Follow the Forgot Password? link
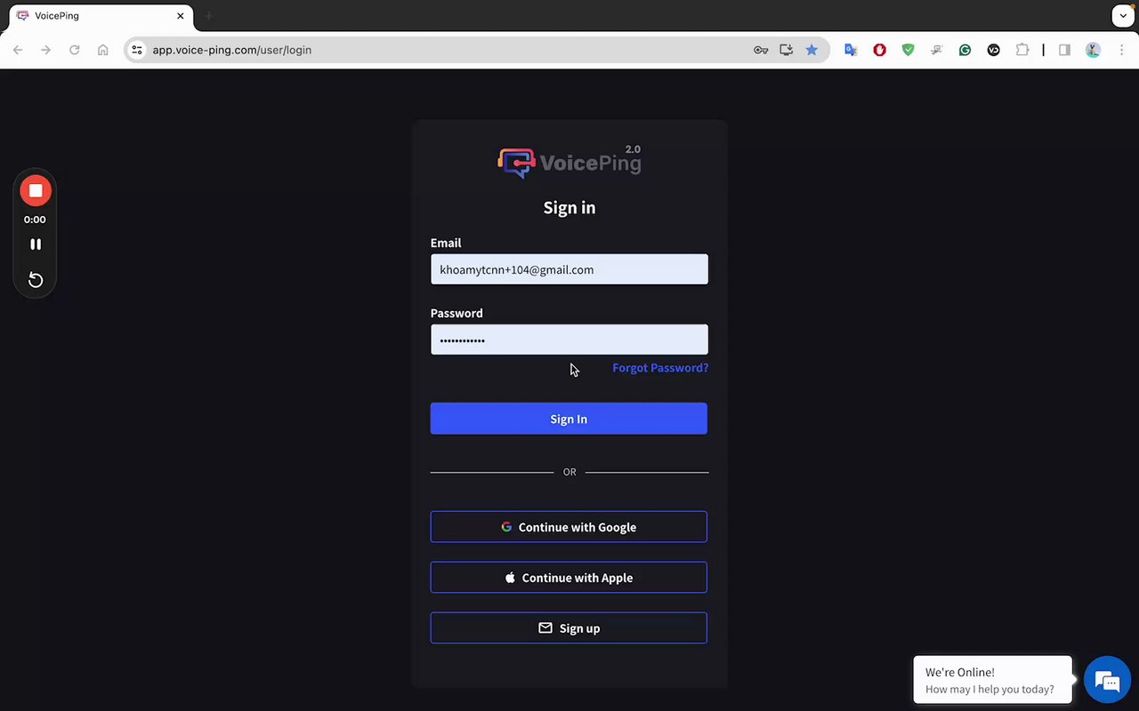The image size is (1139, 711). [x=660, y=367]
